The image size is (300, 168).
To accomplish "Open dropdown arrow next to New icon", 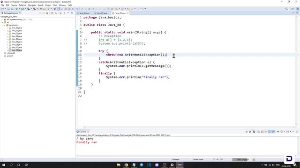I will (6, 9).
